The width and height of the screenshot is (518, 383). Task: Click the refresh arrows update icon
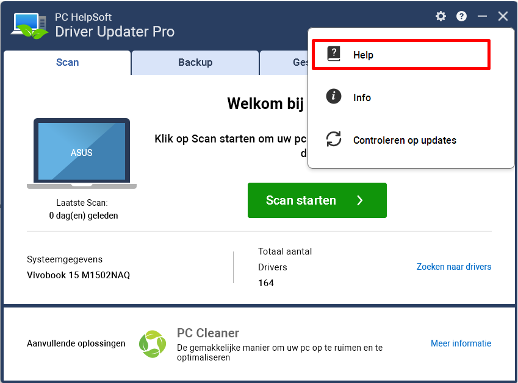334,139
